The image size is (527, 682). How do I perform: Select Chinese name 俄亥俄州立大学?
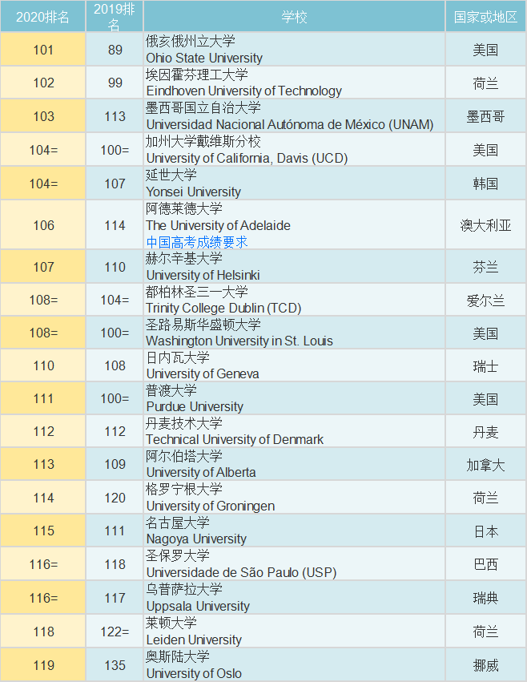pyautogui.click(x=191, y=42)
